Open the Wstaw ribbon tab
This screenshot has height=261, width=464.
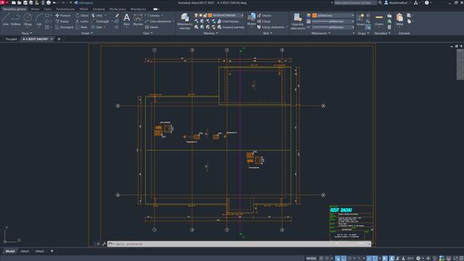(35, 9)
